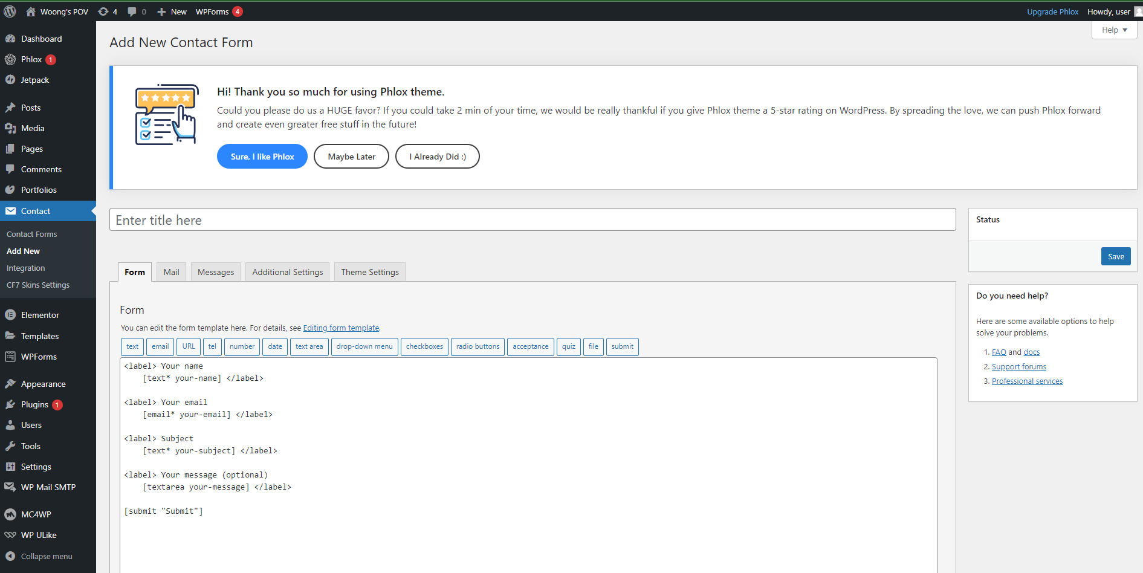Open the Messages tab
This screenshot has height=573, width=1143.
click(216, 272)
